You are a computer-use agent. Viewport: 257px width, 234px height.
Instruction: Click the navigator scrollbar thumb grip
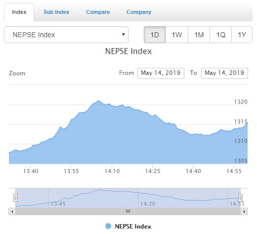pyautogui.click(x=128, y=211)
